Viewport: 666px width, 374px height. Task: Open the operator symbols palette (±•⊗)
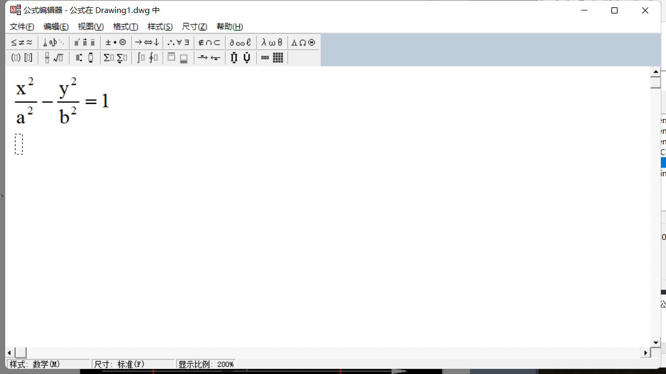(116, 43)
